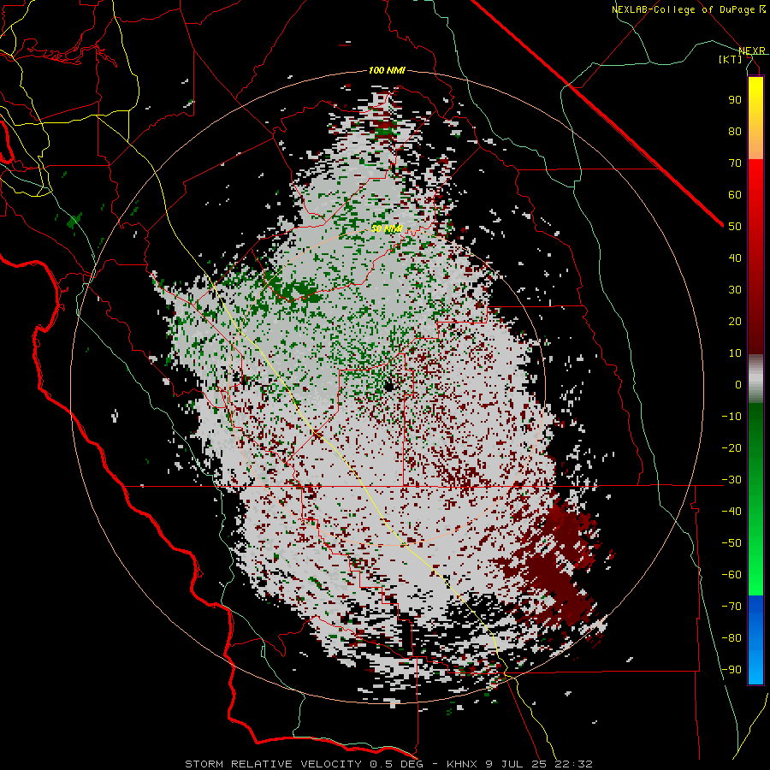Screen dimensions: 770x770
Task: Click the -50 value on the velocity scale
Action: pyautogui.click(x=731, y=543)
